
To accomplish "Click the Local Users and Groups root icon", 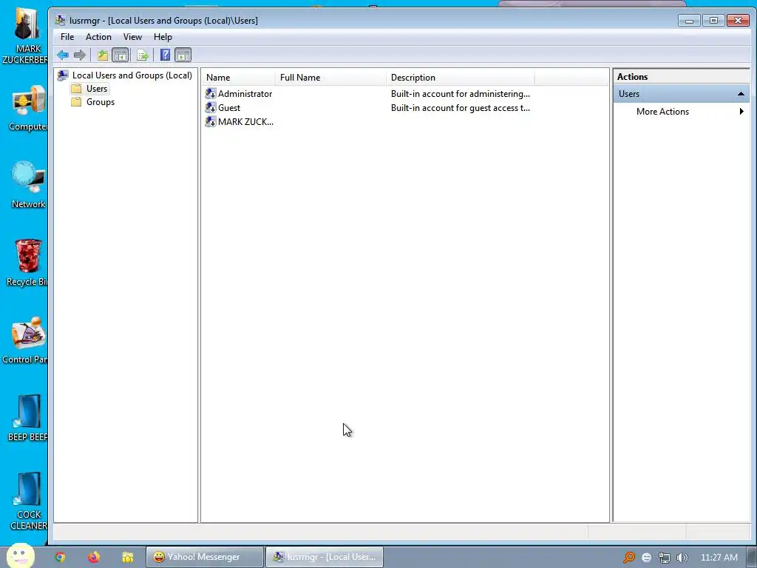I will click(x=63, y=75).
